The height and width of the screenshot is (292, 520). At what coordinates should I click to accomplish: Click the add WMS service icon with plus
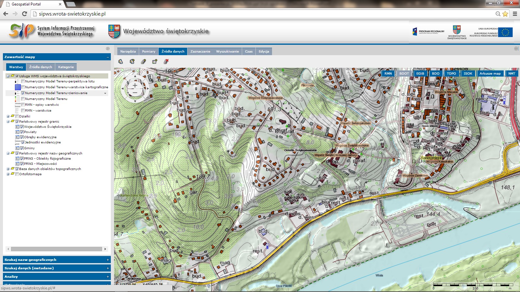(143, 61)
